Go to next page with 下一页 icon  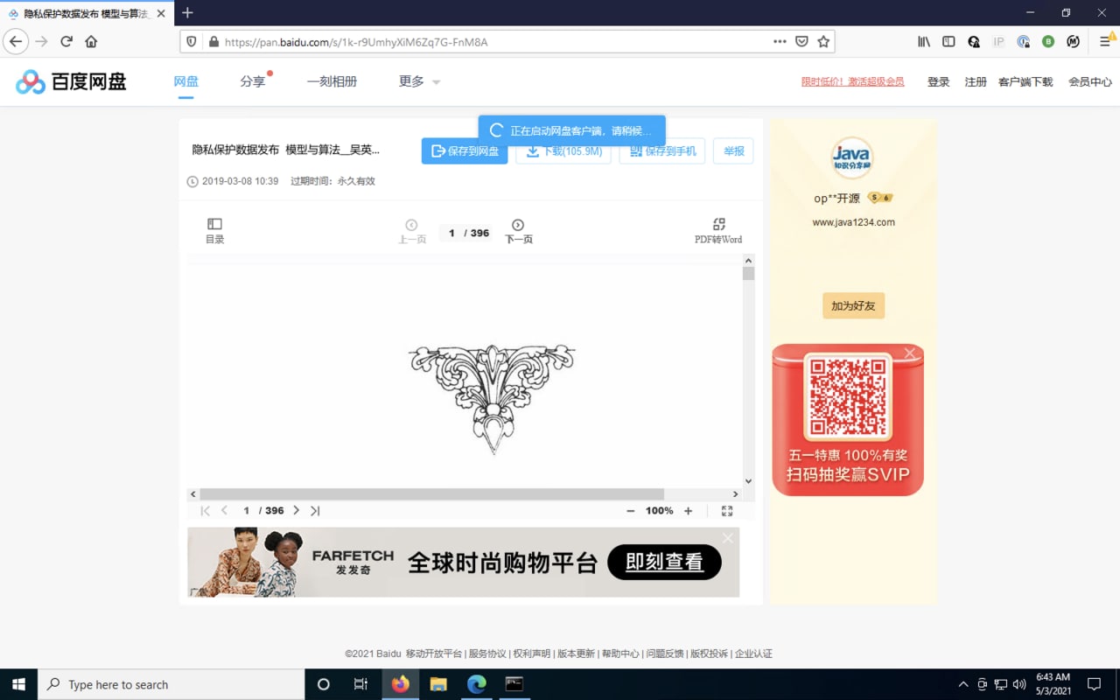(x=518, y=225)
